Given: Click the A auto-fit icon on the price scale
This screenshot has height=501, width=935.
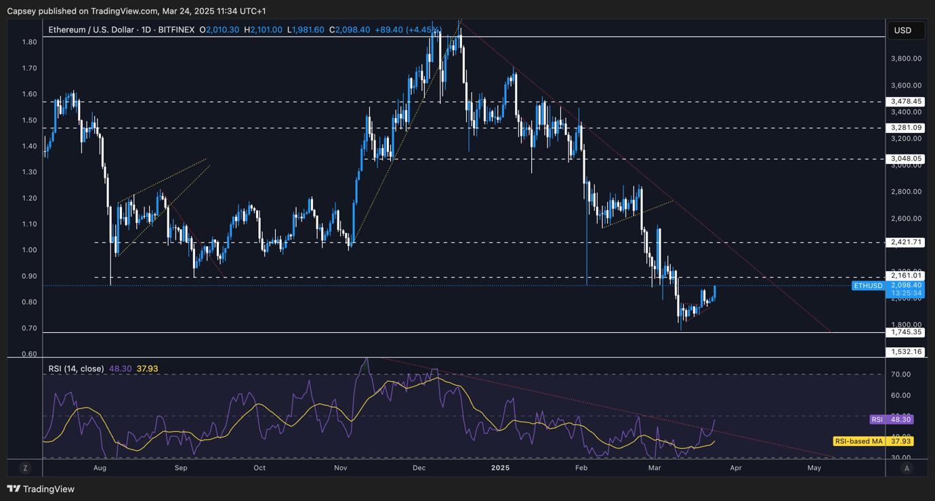Looking at the screenshot, I should 907,468.
